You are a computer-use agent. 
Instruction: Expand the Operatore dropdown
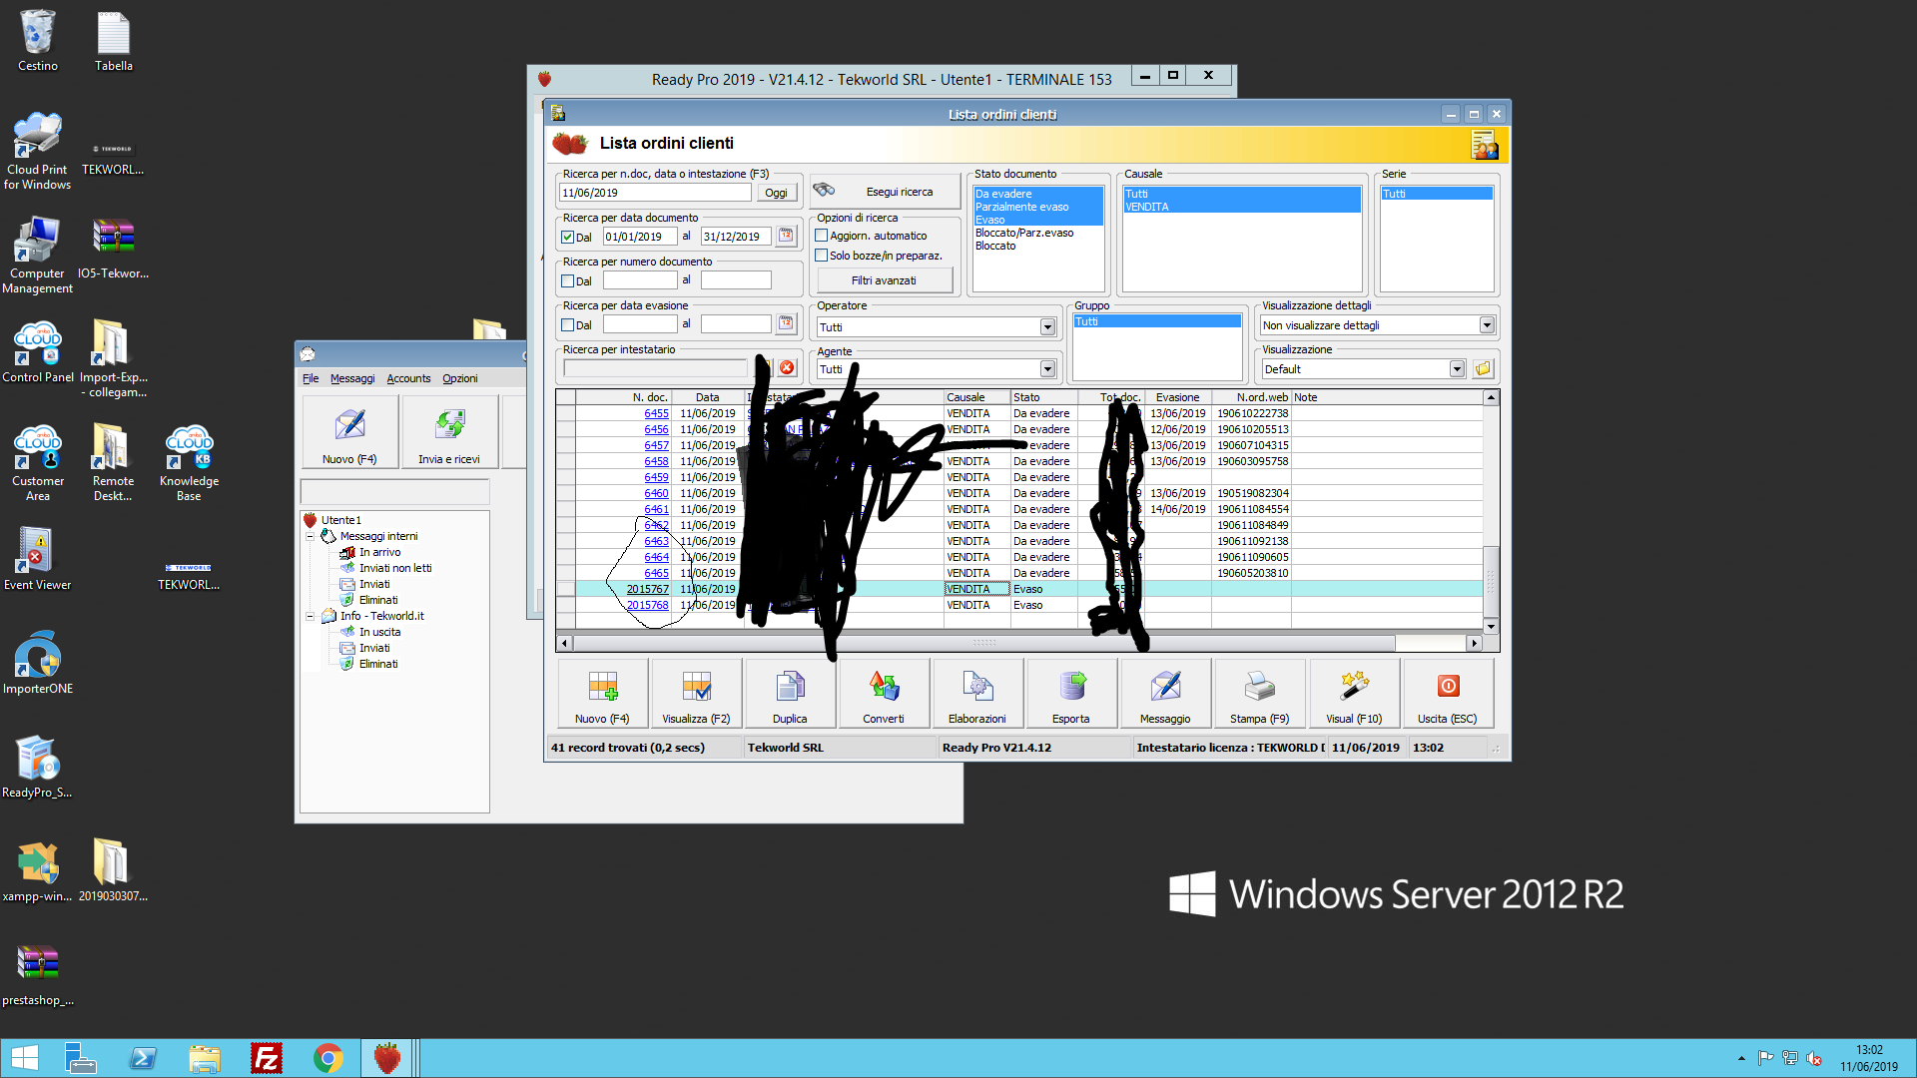coord(1046,327)
